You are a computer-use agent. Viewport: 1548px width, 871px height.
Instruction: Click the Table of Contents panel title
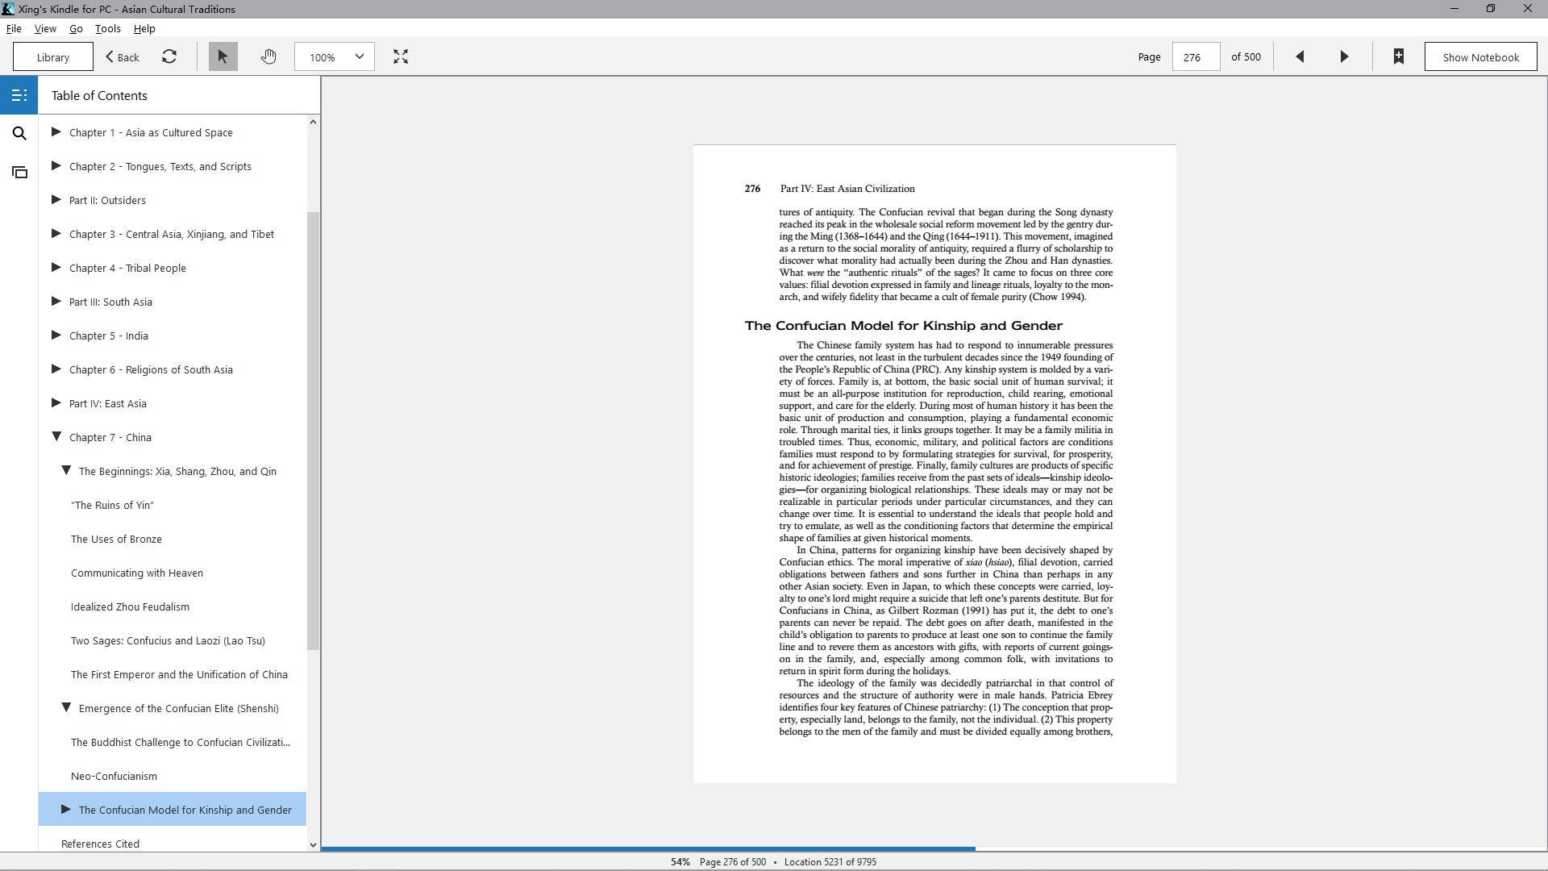point(99,95)
